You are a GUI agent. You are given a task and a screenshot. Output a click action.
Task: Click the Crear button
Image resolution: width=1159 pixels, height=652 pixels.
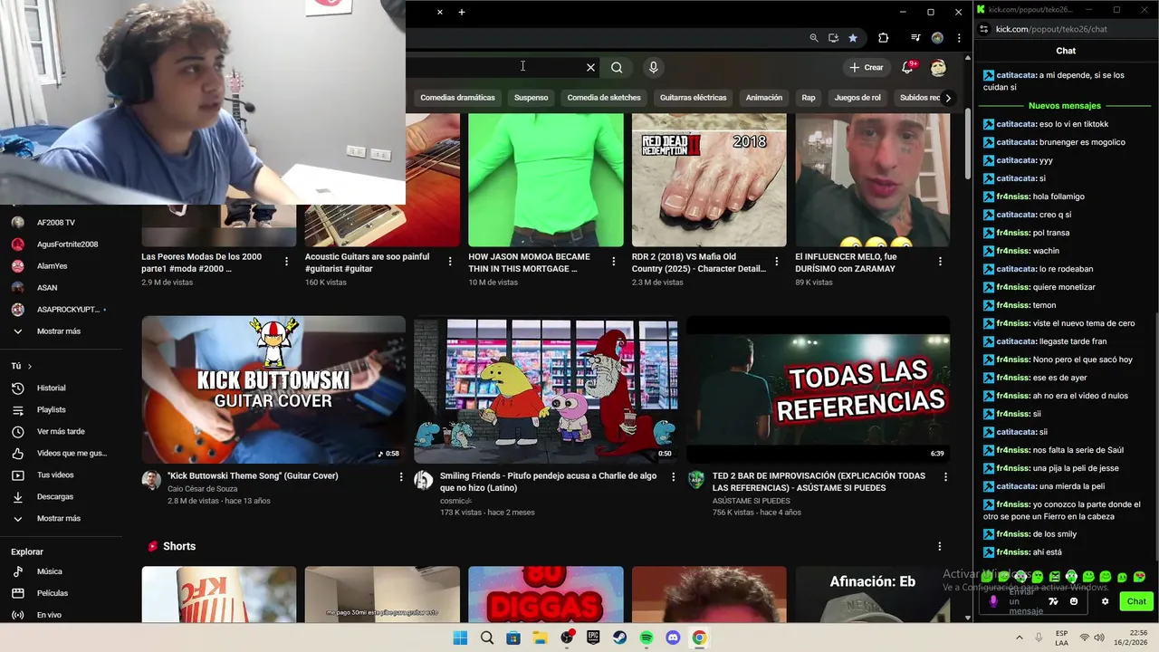coord(867,67)
